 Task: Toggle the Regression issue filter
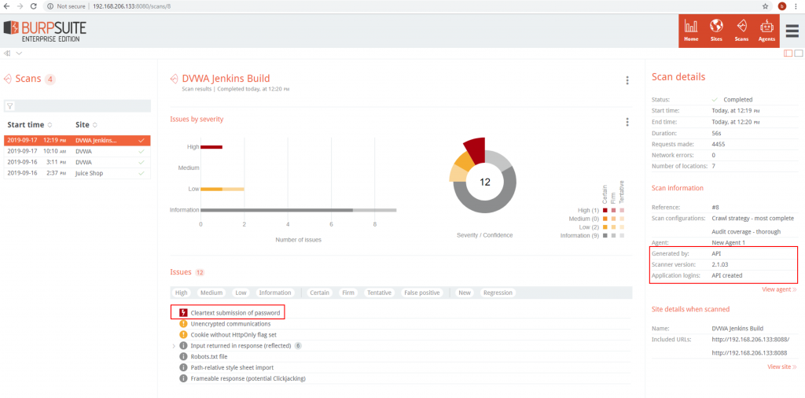coord(497,293)
